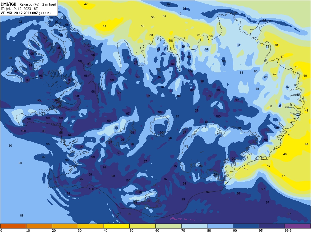
Task: Click the humidity value '91' on the map
Action: tap(184, 8)
